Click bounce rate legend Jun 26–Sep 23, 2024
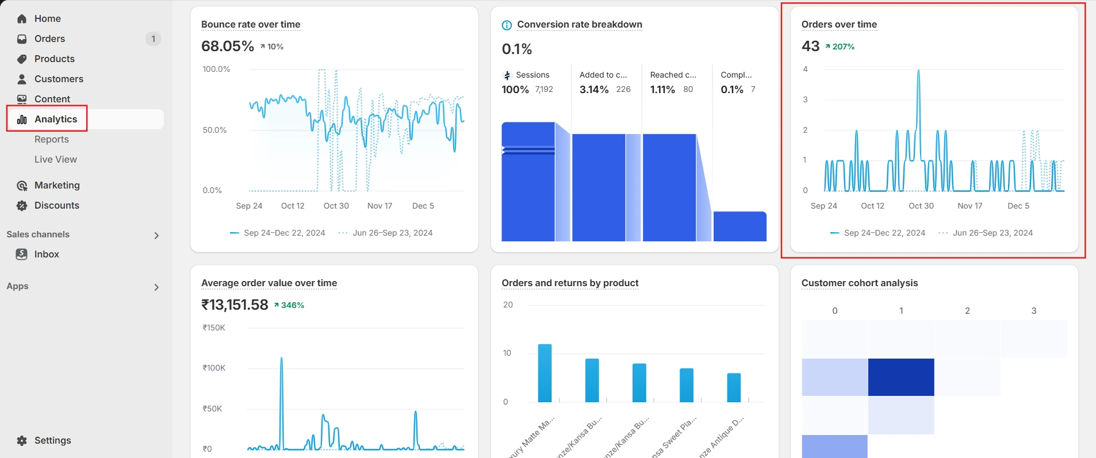This screenshot has width=1096, height=458. click(386, 233)
